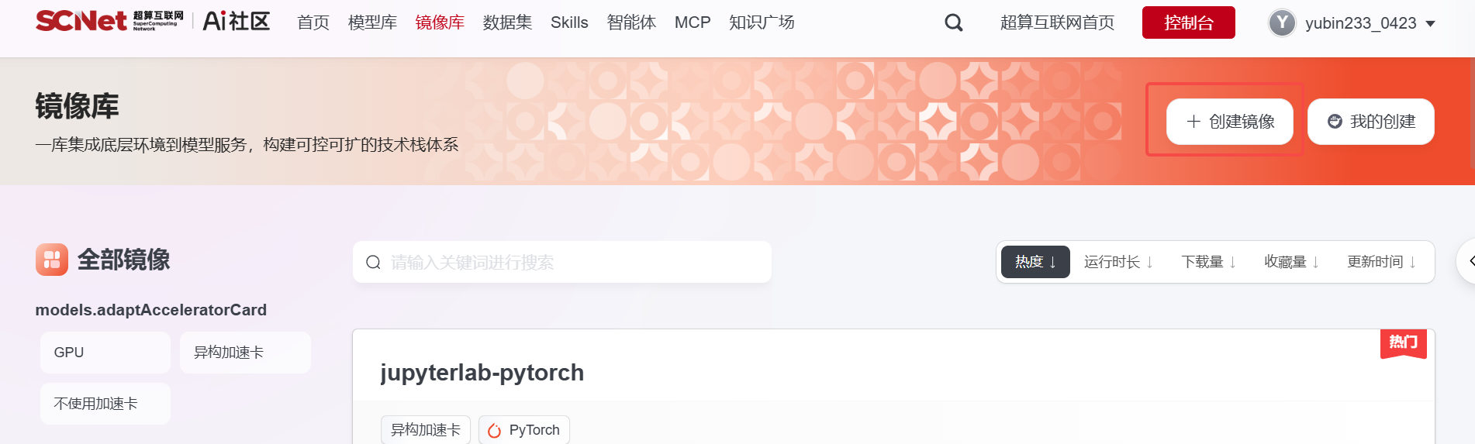Open the yubin233_0423 account dropdown arrow

point(1431,24)
